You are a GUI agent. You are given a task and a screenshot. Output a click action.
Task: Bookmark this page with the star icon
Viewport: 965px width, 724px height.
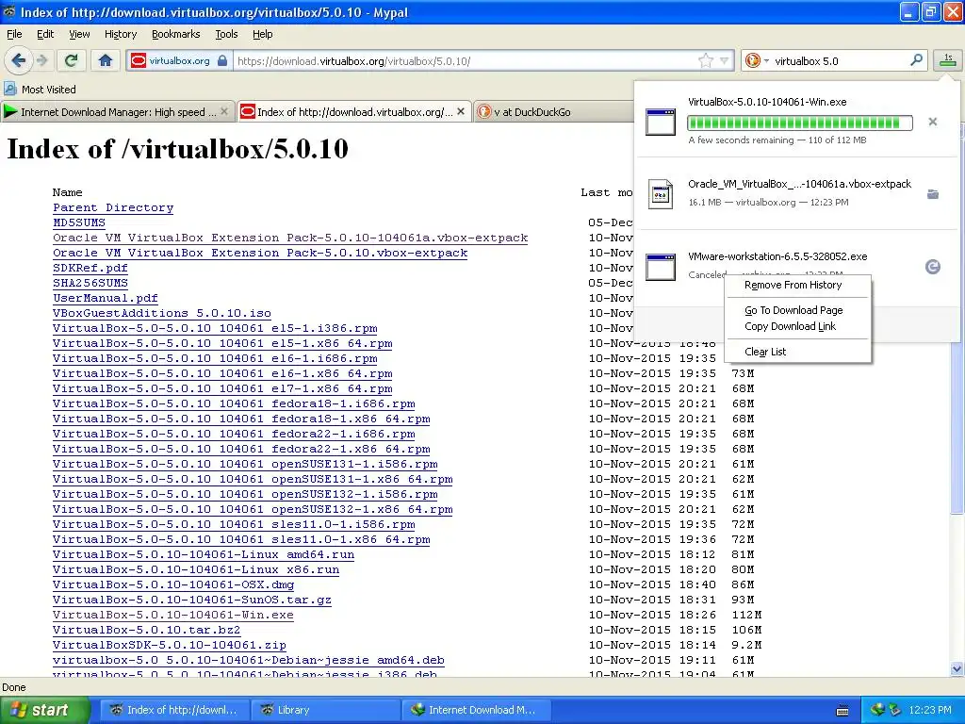[x=705, y=60]
